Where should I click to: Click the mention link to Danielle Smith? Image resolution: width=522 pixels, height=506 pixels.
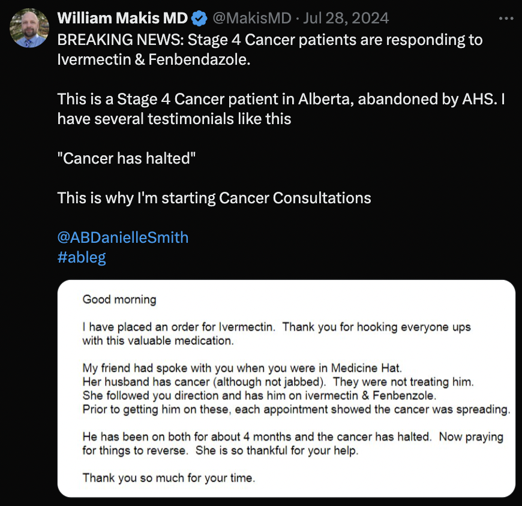[122, 237]
